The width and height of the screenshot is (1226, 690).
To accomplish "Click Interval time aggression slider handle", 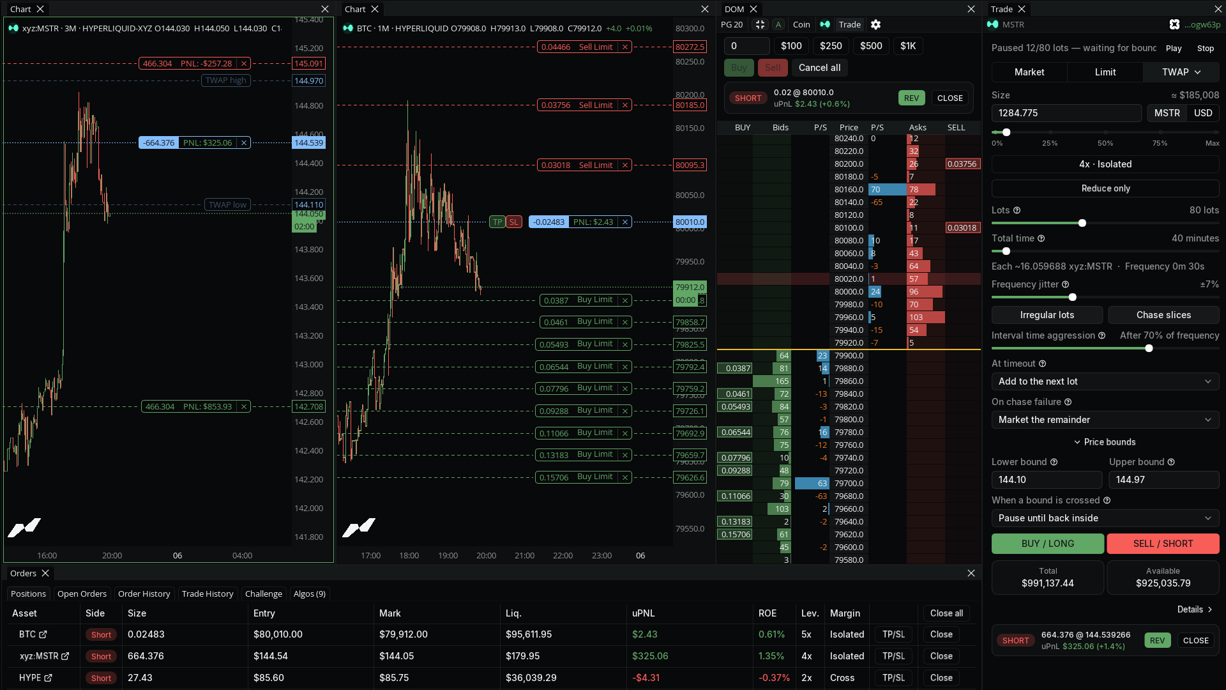I will click(1149, 348).
